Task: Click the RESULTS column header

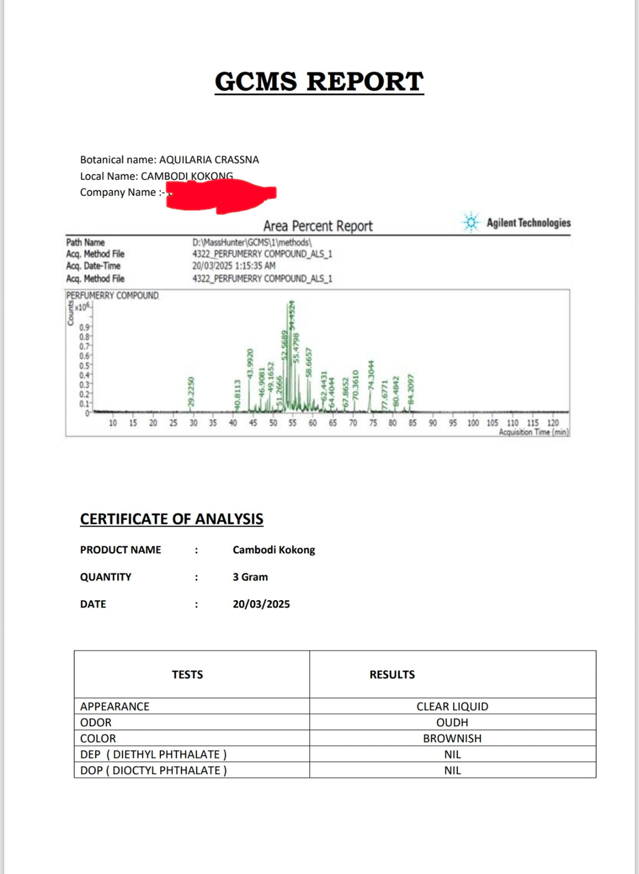Action: point(392,674)
